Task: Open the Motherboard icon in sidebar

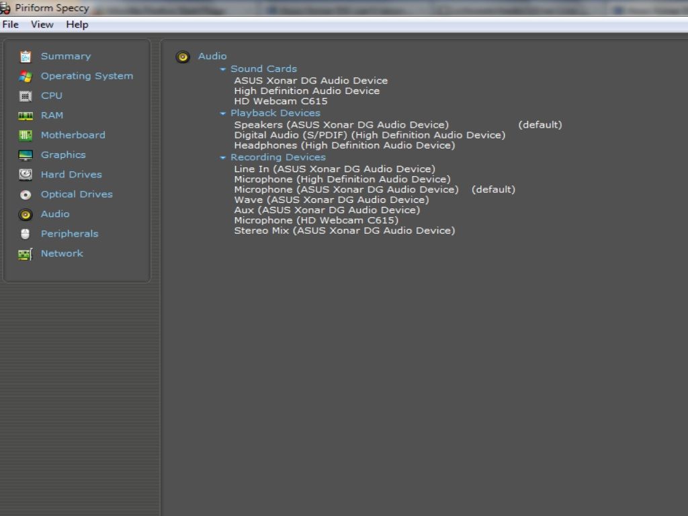Action: coord(26,135)
